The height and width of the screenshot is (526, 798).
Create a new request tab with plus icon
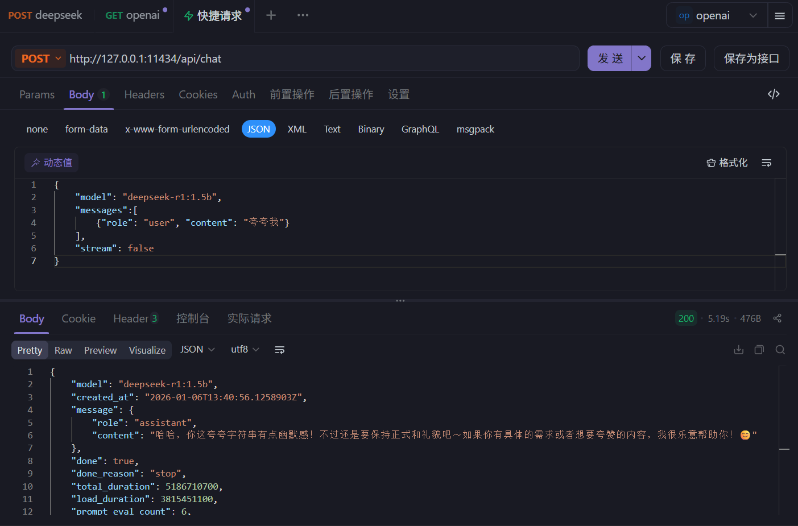pyautogui.click(x=271, y=15)
